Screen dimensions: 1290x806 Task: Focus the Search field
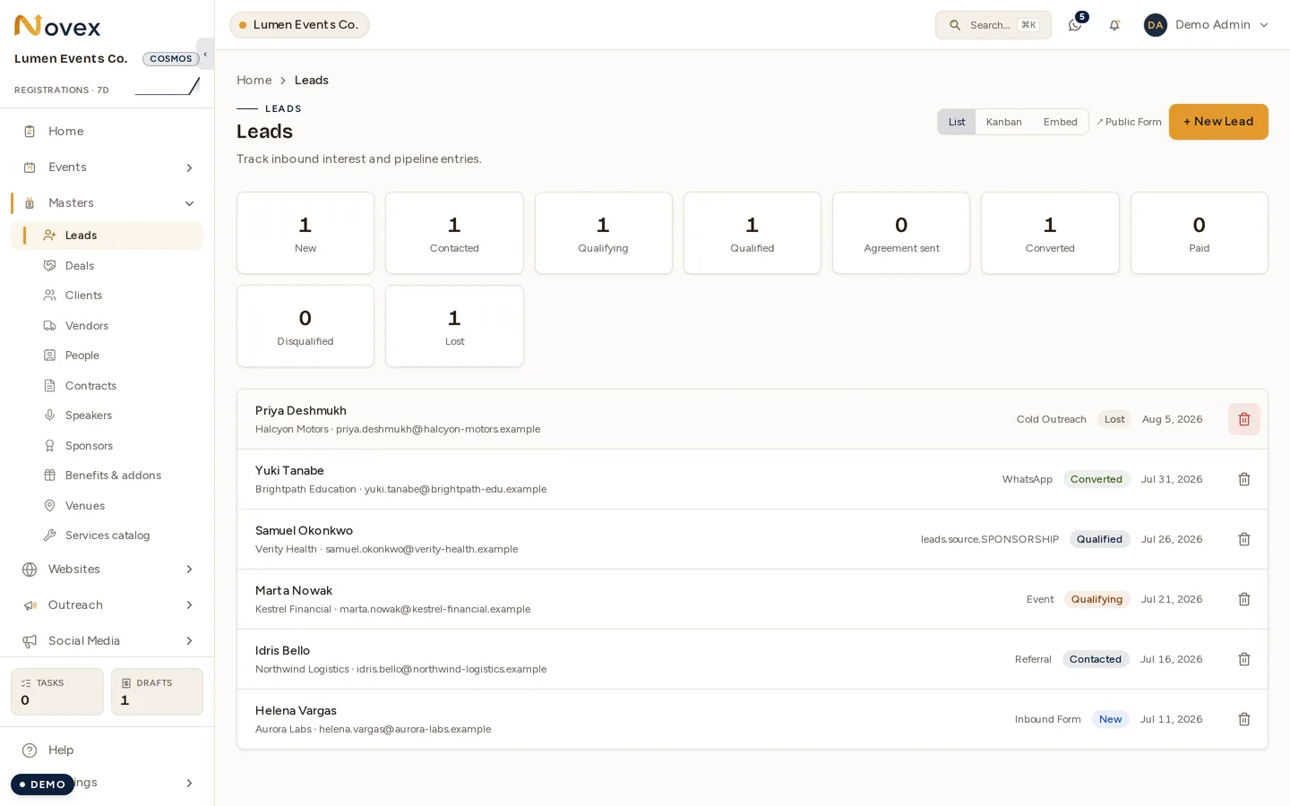(993, 25)
